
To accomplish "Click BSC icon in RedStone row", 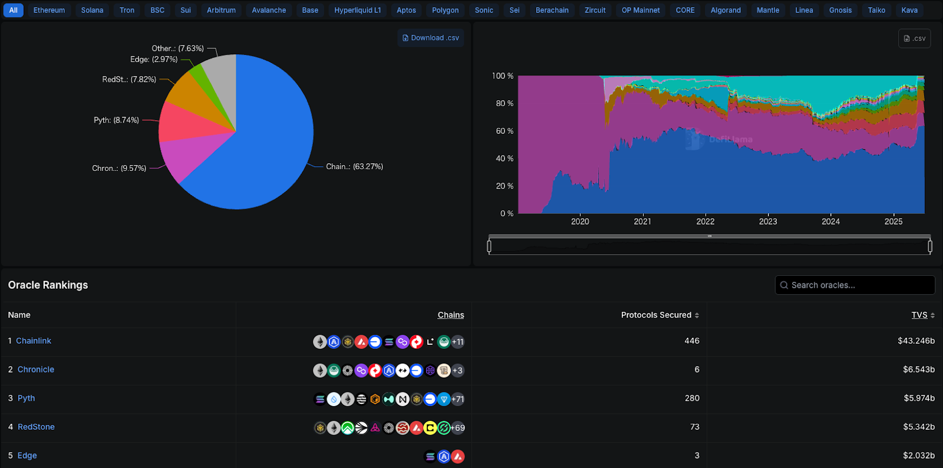I will [320, 428].
